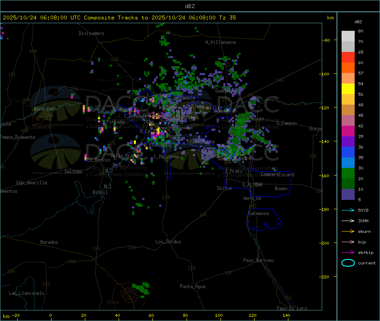This screenshot has height=321, width=380.
Task: Click the 'Soitue' map label
Action: 224,188
